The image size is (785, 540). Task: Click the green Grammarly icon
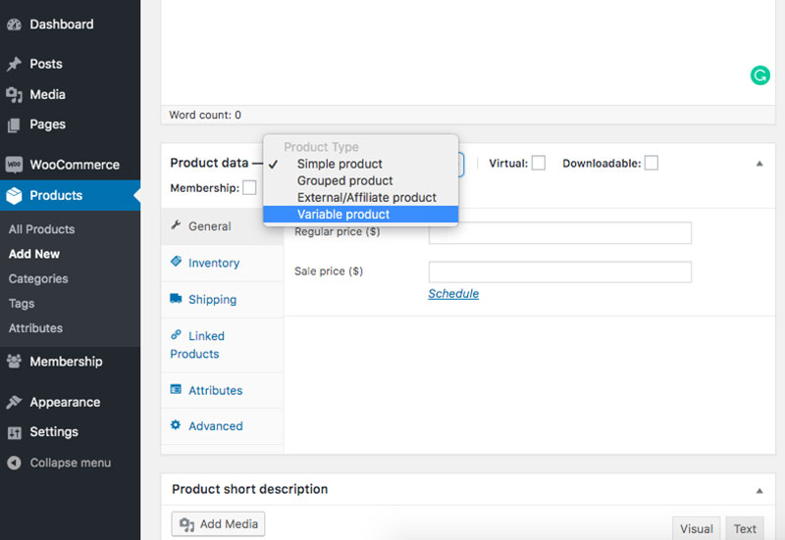759,75
